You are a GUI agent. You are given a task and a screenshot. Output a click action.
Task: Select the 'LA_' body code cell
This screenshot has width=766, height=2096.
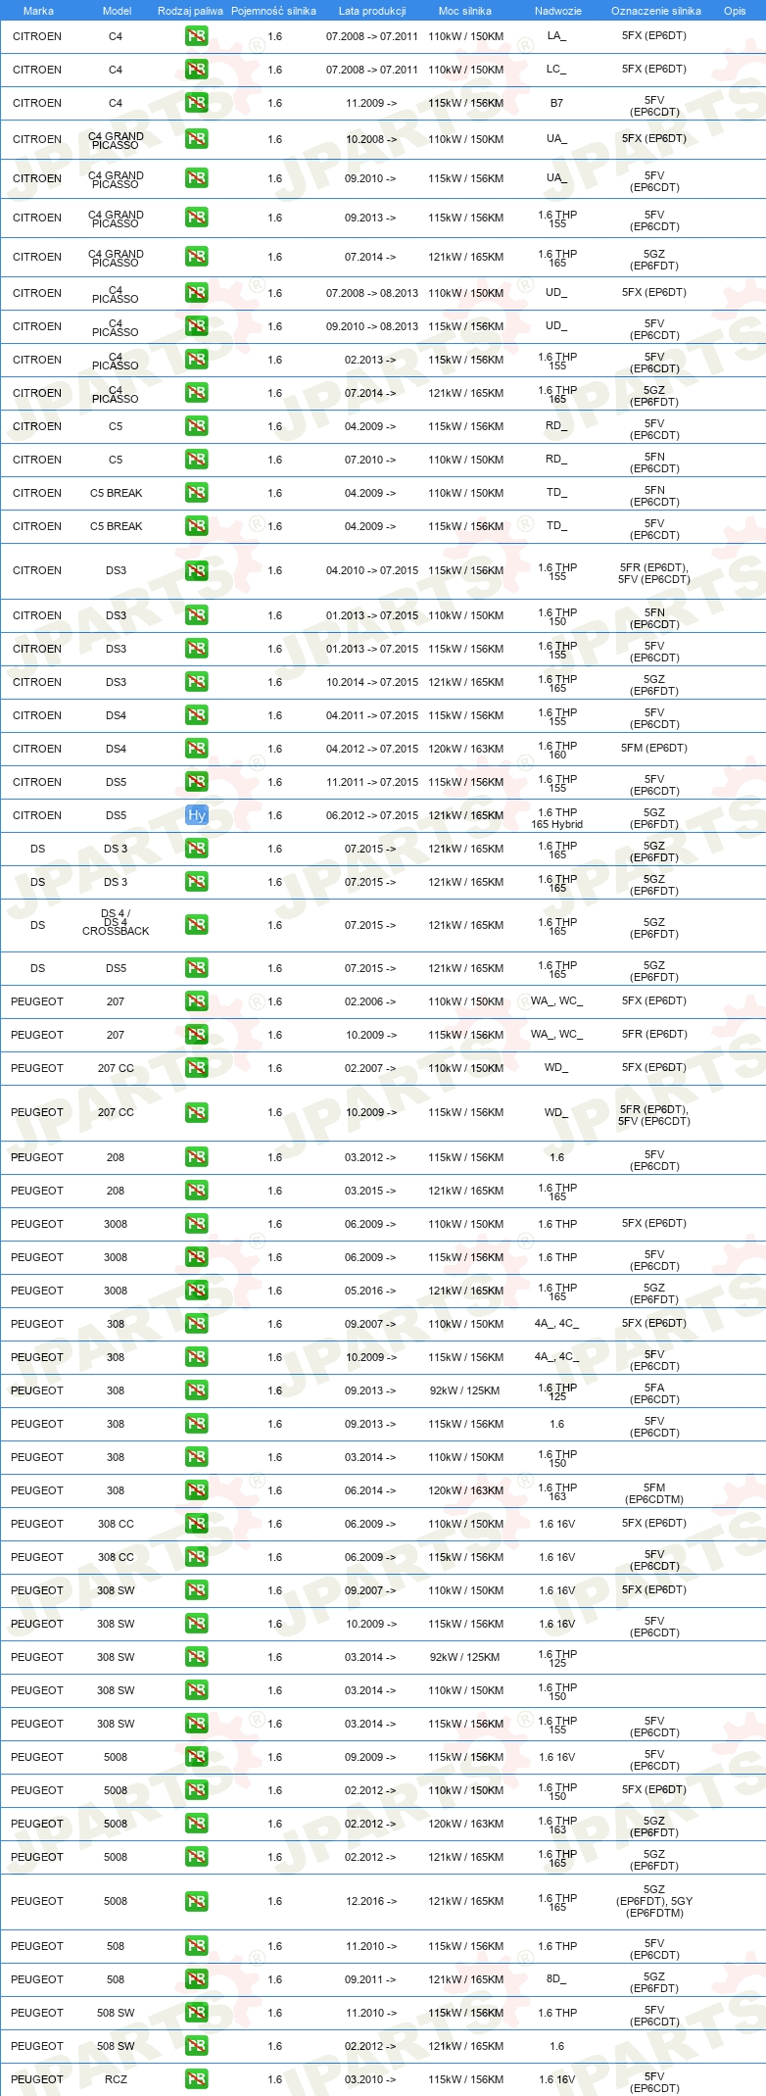click(x=556, y=36)
